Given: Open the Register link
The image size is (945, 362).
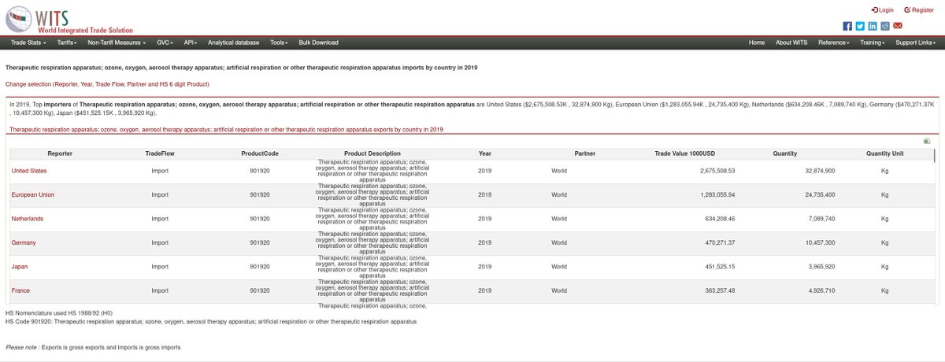Looking at the screenshot, I should pos(919,9).
